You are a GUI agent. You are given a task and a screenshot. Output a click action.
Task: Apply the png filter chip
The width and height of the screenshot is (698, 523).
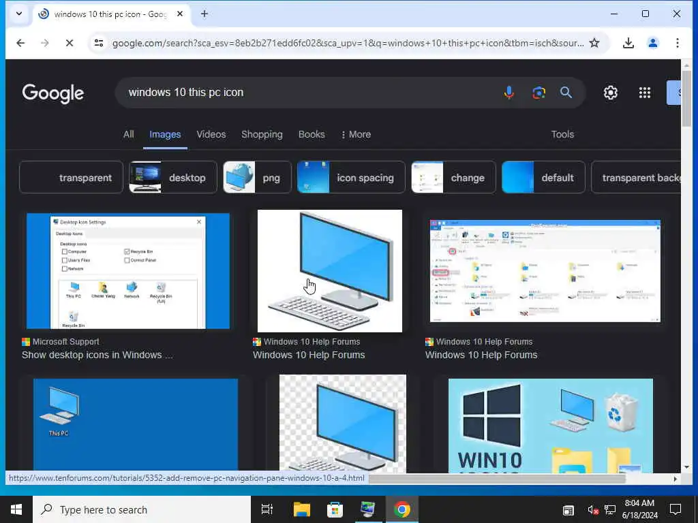point(257,178)
